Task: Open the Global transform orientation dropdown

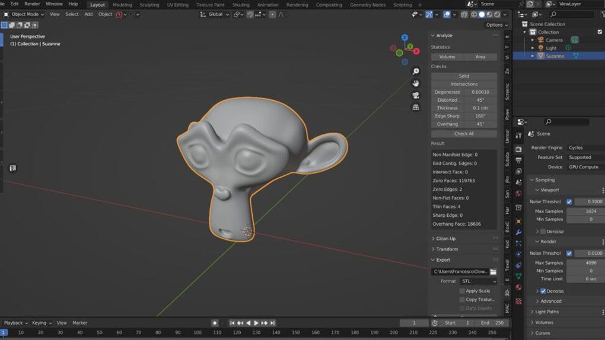Action: (x=215, y=14)
